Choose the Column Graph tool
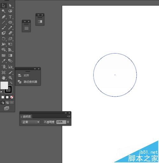 pos(10,67)
